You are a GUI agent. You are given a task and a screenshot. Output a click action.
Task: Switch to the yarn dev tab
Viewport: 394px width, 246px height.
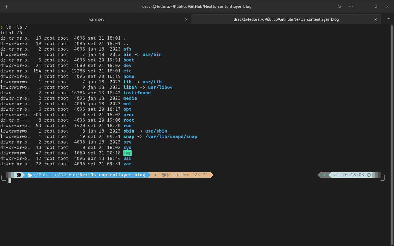pyautogui.click(x=97, y=19)
